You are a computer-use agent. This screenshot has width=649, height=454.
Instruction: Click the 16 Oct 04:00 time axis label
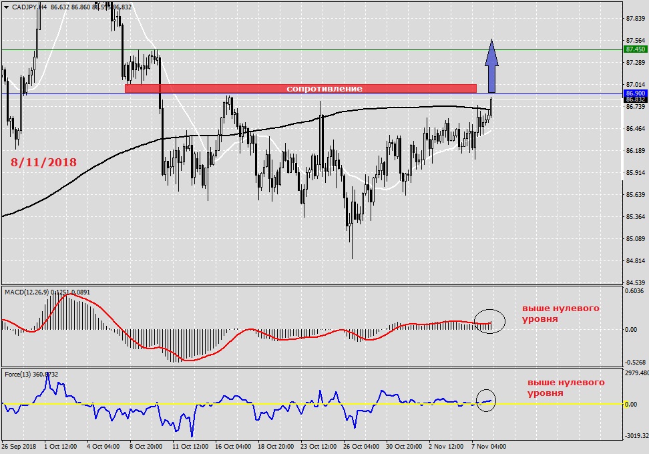click(x=232, y=446)
